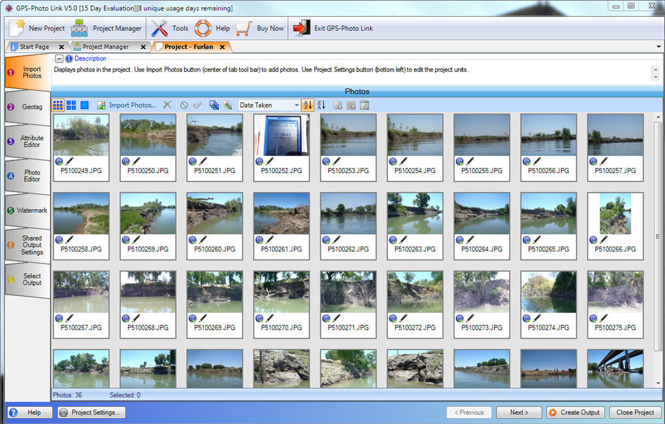Switch to the Start Page tab
Screen dimensions: 665x424
coord(36,46)
